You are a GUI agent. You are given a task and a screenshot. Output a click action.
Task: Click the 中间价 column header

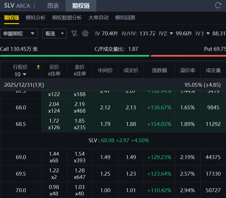(x=105, y=70)
